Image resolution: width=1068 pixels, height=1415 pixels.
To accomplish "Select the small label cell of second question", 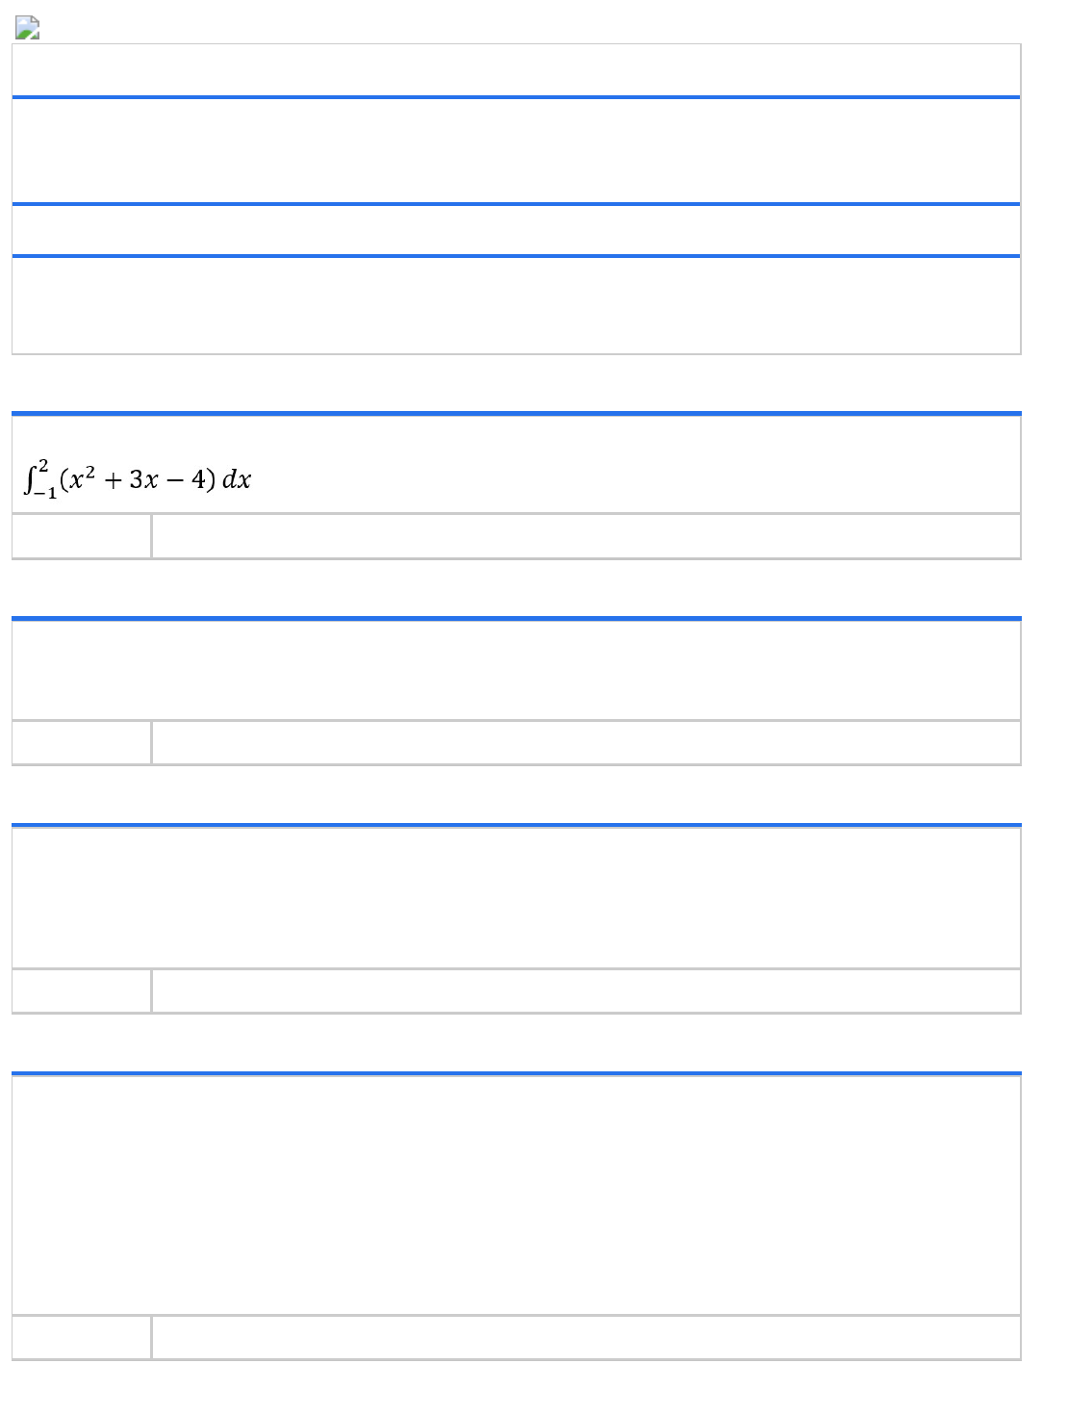I will tap(82, 742).
